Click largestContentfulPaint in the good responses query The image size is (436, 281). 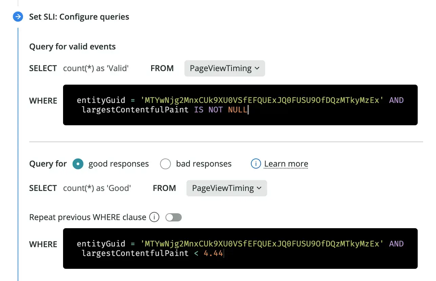(x=135, y=253)
